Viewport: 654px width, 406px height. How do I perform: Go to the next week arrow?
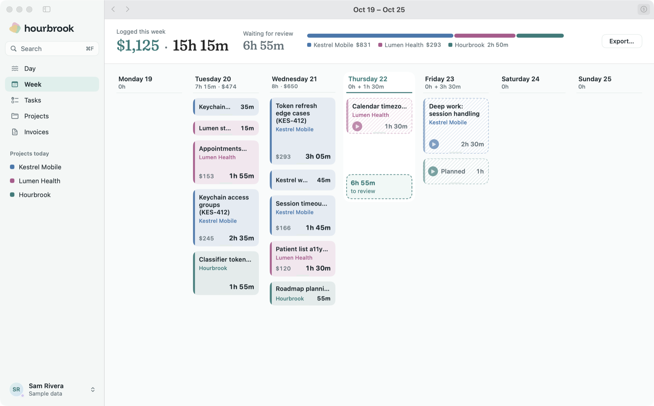point(128,9)
